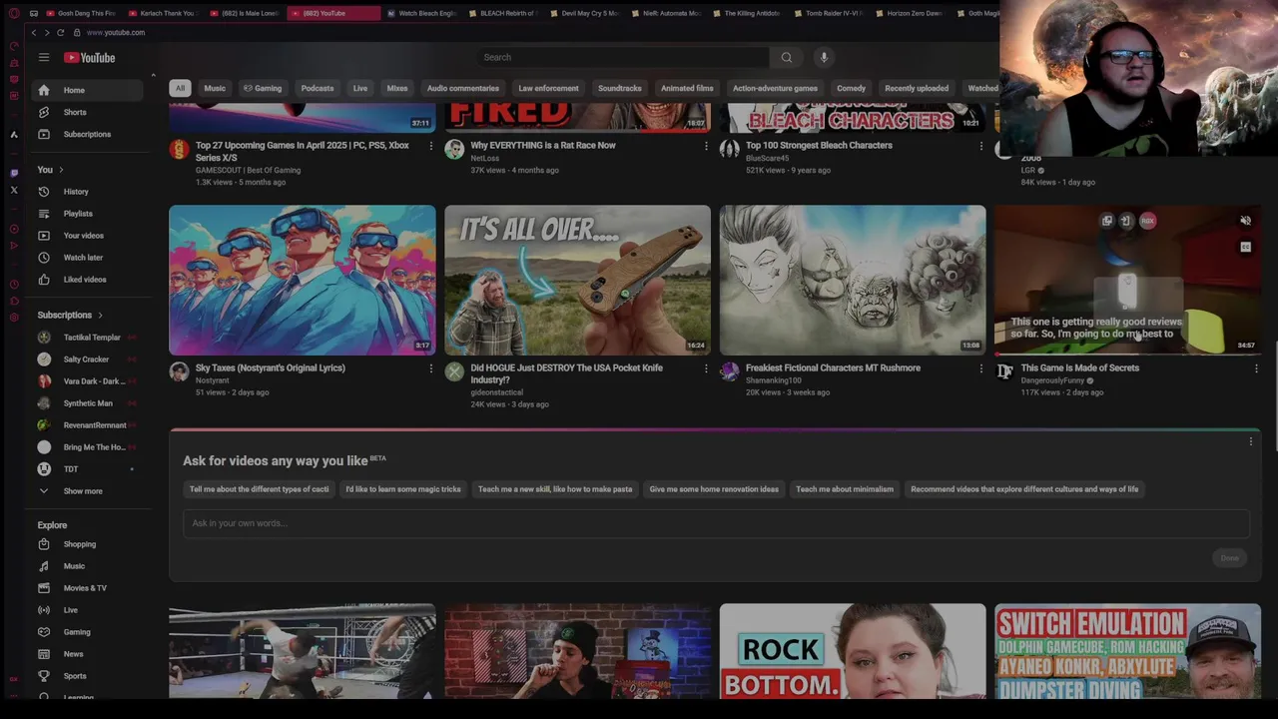The height and width of the screenshot is (719, 1278).
Task: Open Home in the sidebar
Action: 85,90
